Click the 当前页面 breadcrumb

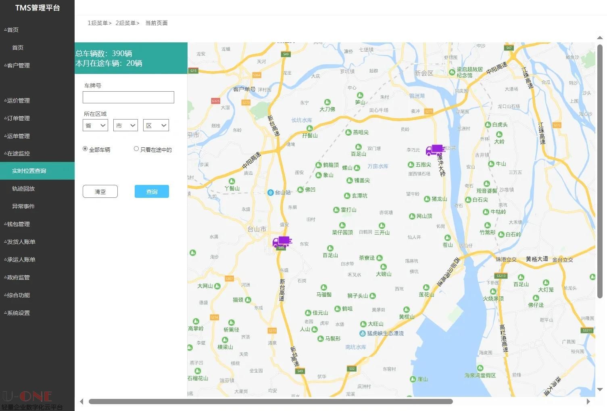pos(156,23)
